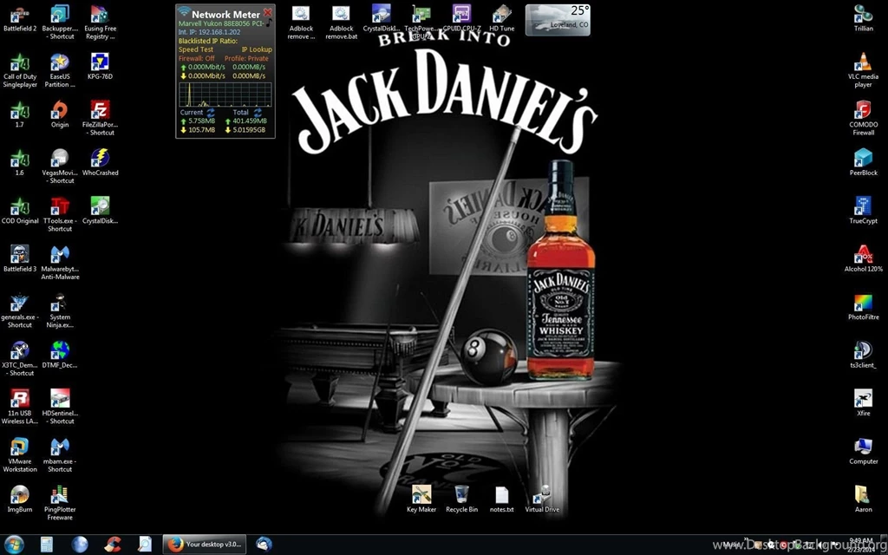888x555 pixels.
Task: Open the notes.txt file
Action: (x=501, y=495)
